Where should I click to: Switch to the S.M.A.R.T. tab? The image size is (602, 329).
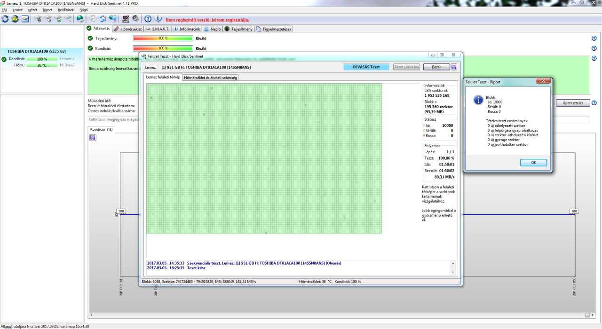158,29
